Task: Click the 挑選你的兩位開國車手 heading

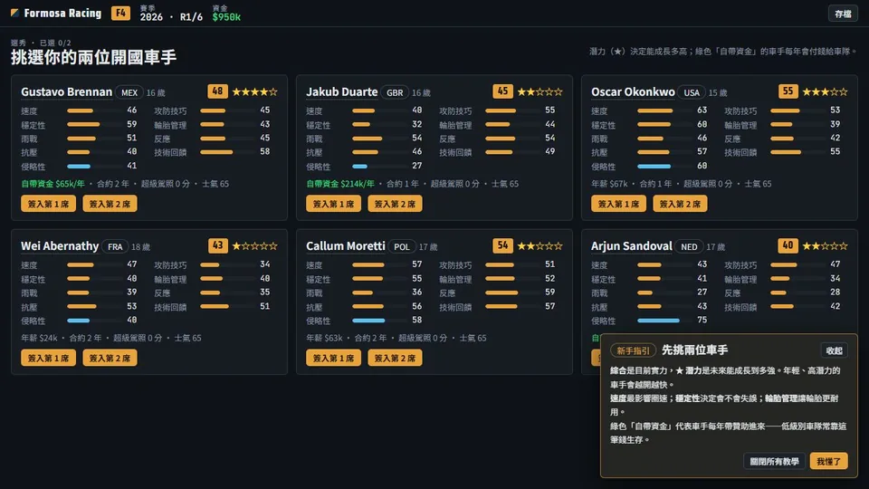Action: point(93,57)
